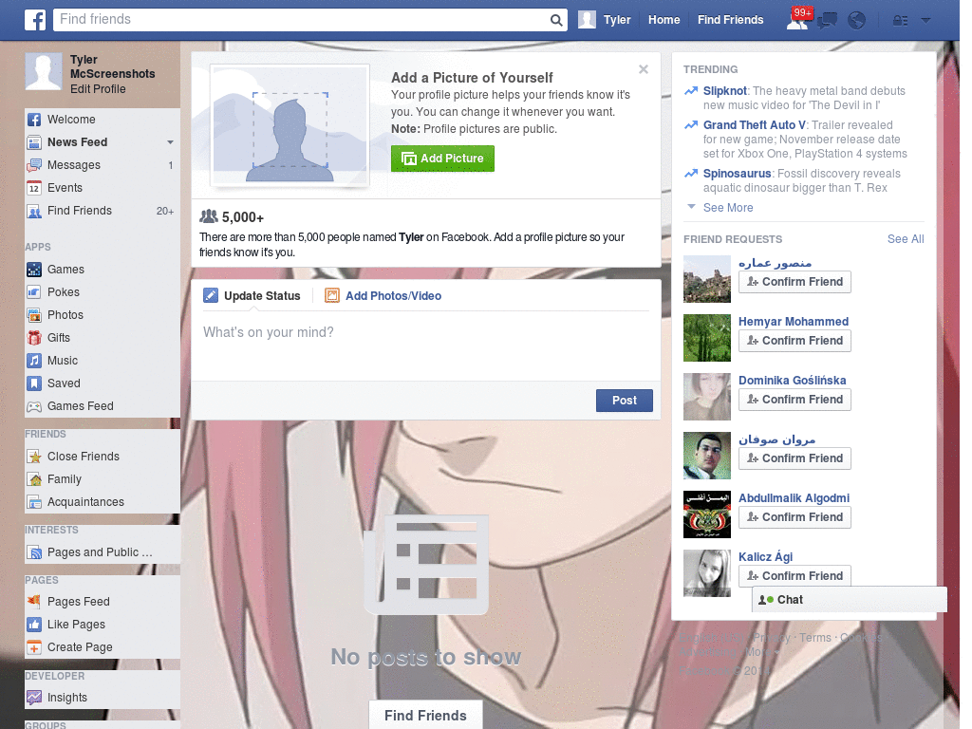Confirm friend request from Abdullmalik Algodmi
The image size is (972, 729).
pyautogui.click(x=794, y=517)
